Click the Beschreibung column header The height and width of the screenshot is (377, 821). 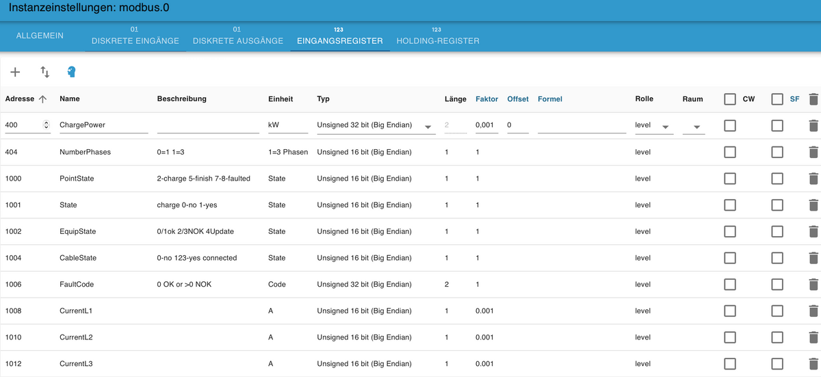click(x=181, y=99)
